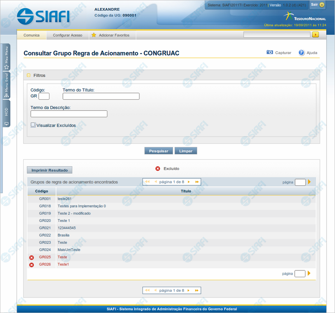
Task: Click the Imprimir Resultado button
Action: (49, 170)
